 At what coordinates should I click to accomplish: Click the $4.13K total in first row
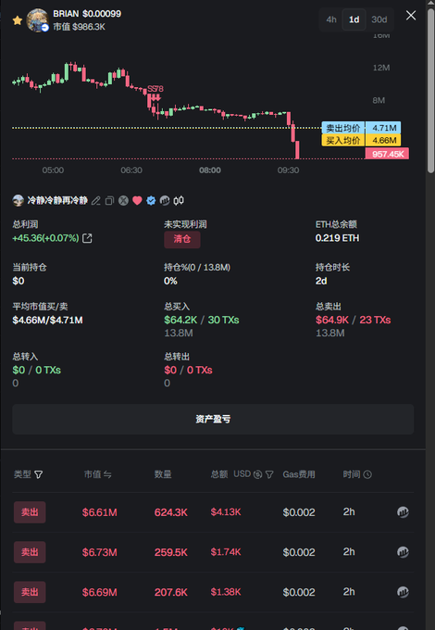point(226,511)
